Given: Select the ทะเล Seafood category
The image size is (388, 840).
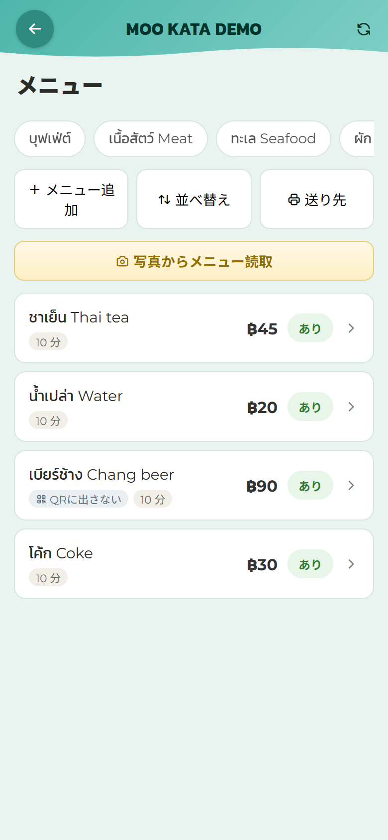Looking at the screenshot, I should coord(274,139).
